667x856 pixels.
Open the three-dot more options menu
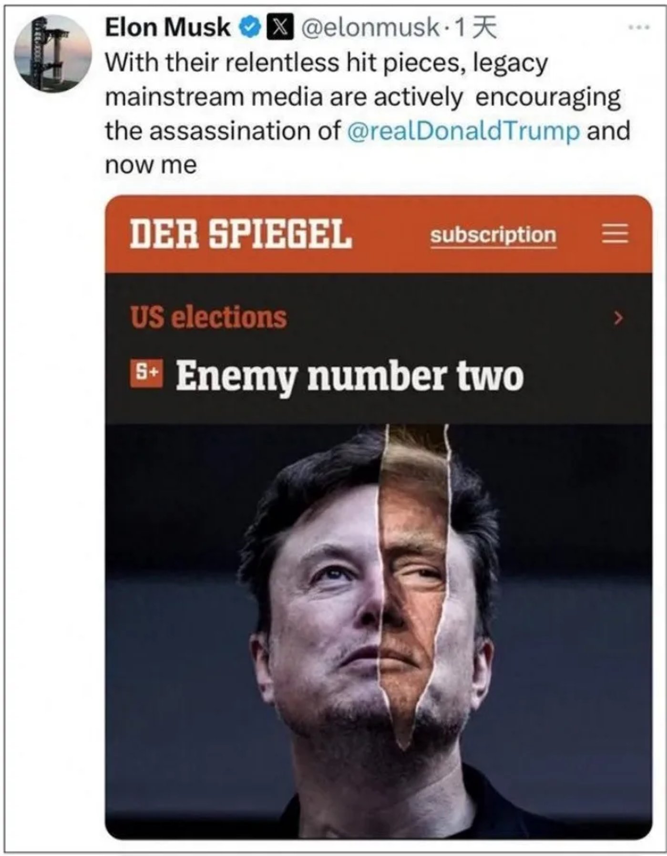pos(639,27)
